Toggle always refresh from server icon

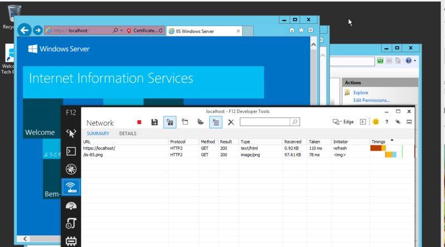(170, 122)
